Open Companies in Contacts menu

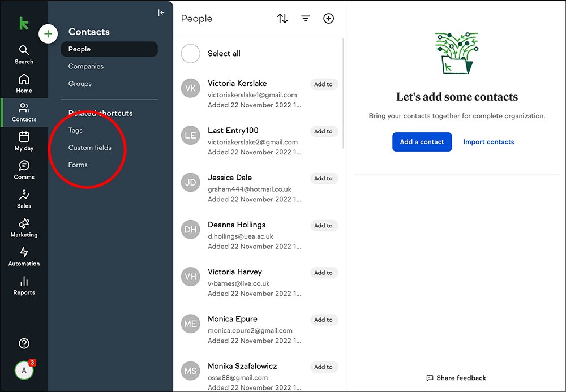click(86, 66)
